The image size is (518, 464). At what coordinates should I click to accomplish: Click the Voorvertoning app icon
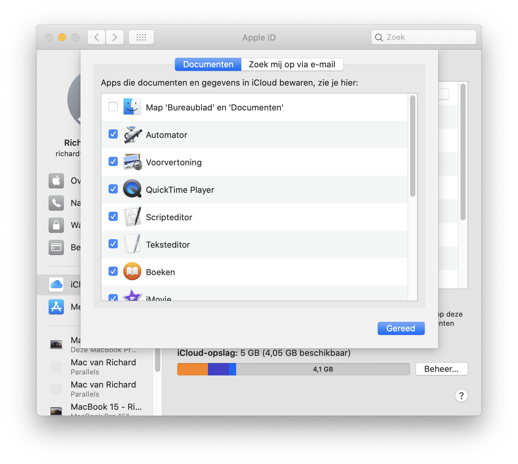[x=132, y=162]
